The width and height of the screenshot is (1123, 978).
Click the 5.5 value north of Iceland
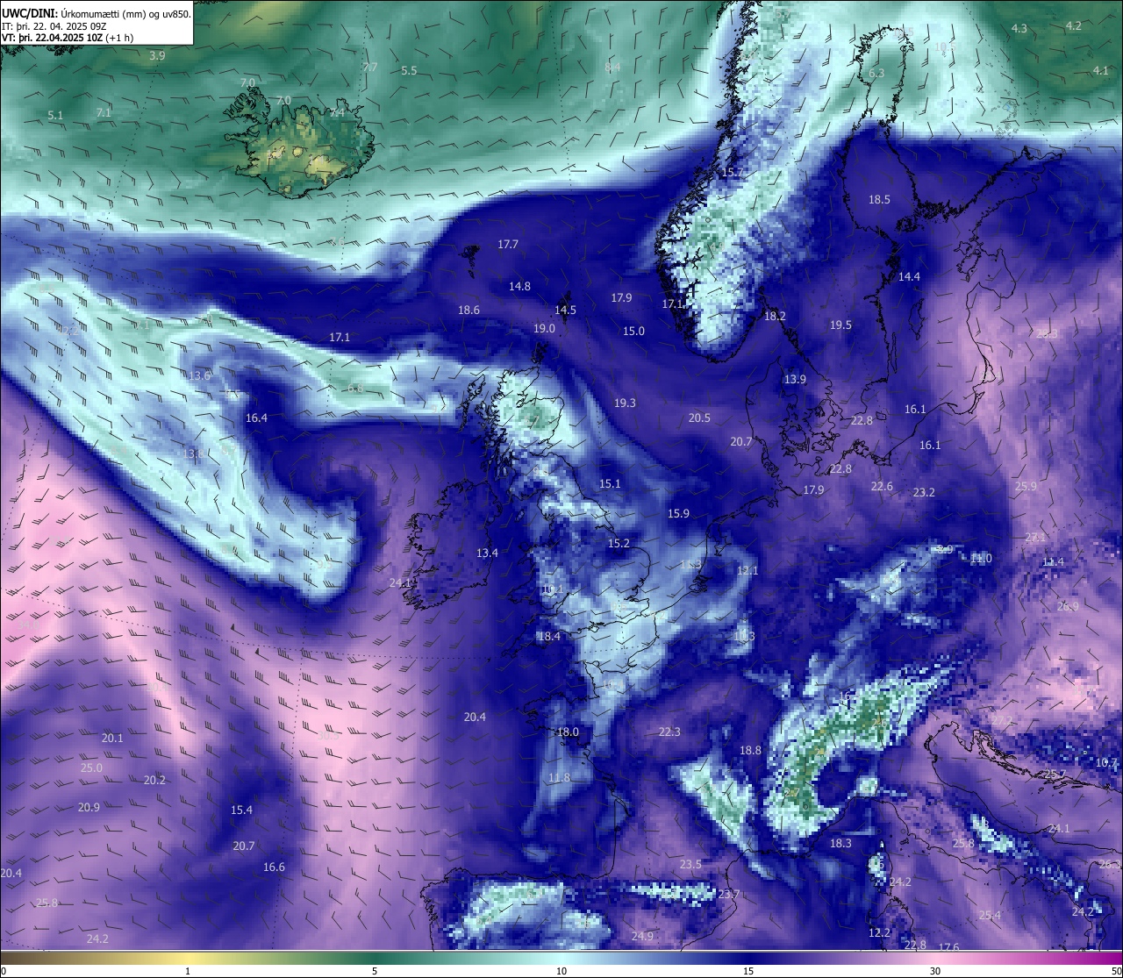pyautogui.click(x=409, y=71)
